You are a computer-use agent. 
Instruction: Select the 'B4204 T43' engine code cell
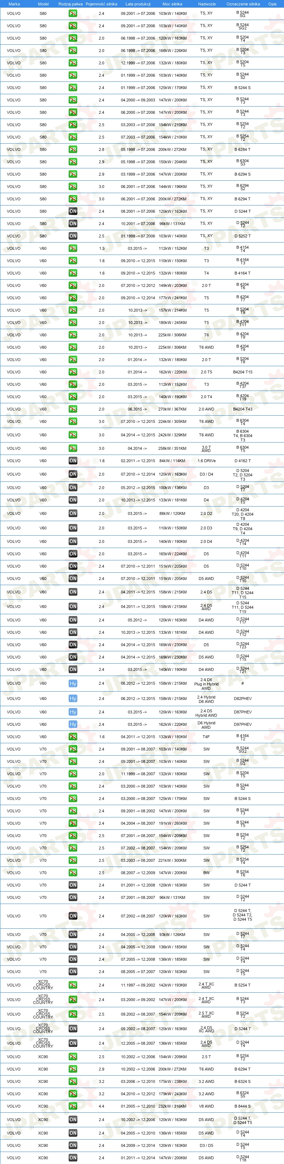[x=243, y=409]
